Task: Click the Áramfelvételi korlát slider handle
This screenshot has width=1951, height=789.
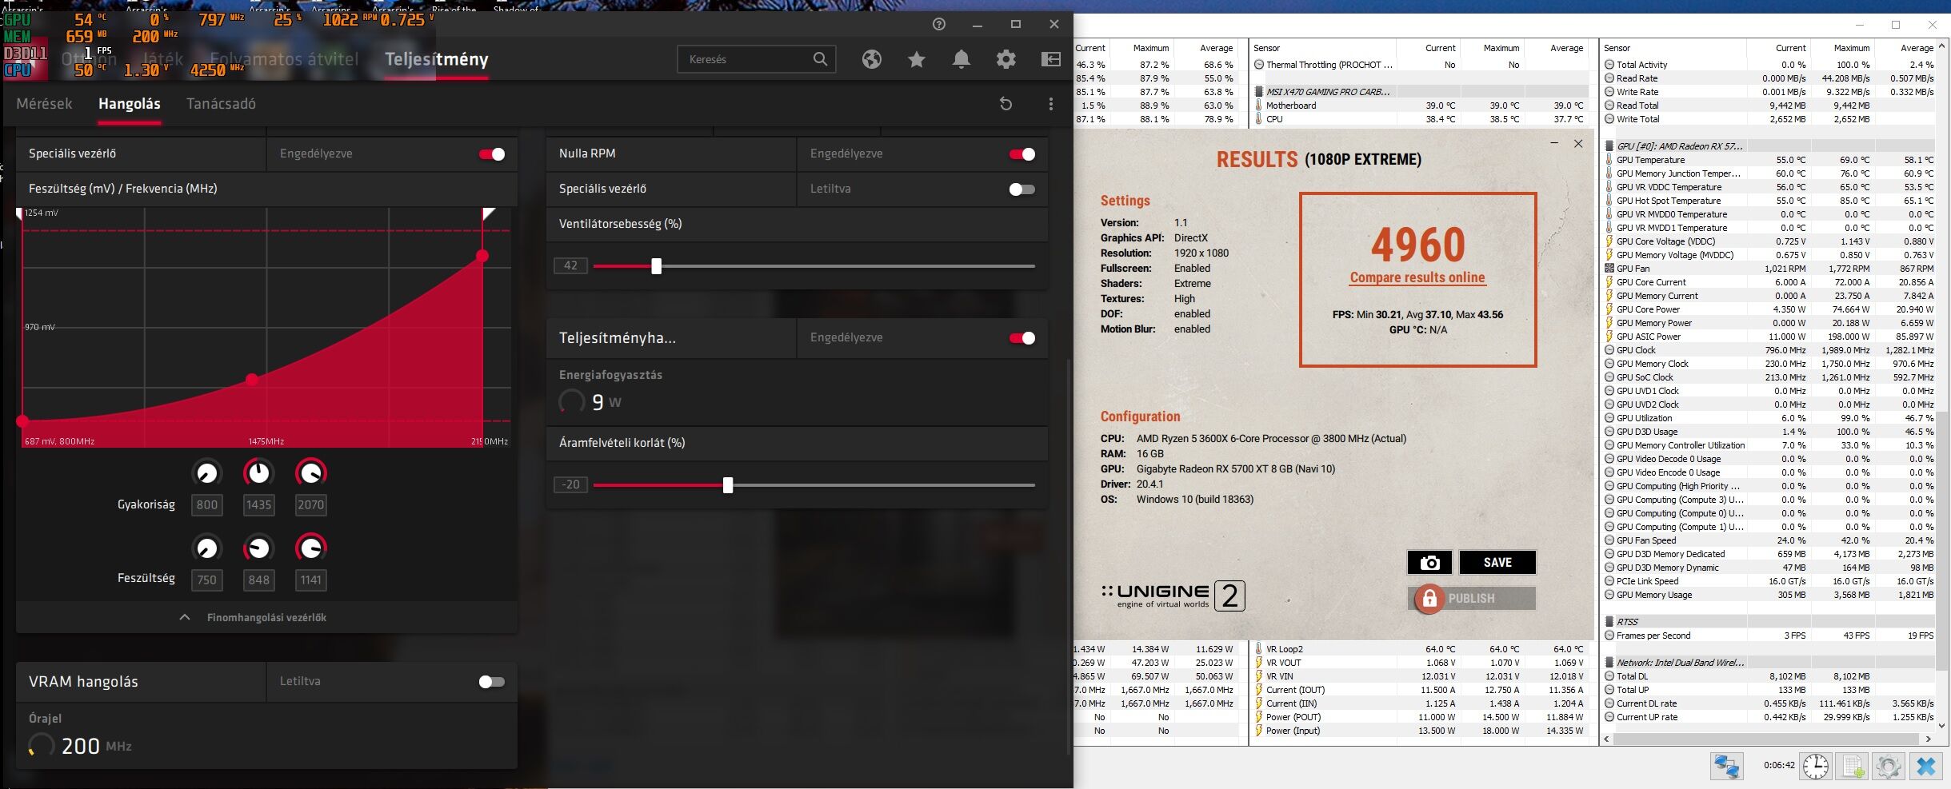Action: click(x=728, y=485)
